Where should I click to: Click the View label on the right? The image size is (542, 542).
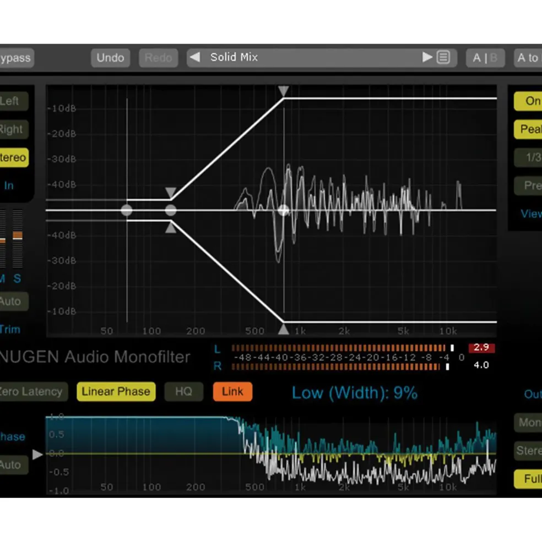coord(531,213)
